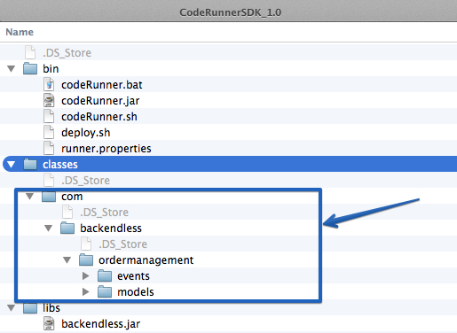Image resolution: width=457 pixels, height=333 pixels.
Task: Click the codeRunner.sh document icon
Action: [49, 117]
